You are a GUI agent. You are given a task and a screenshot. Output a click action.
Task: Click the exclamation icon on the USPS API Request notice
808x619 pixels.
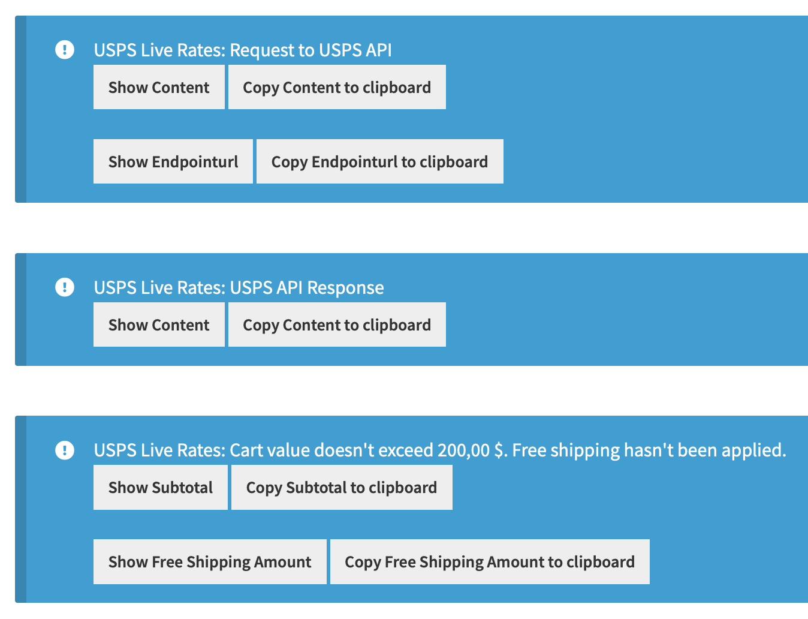65,50
